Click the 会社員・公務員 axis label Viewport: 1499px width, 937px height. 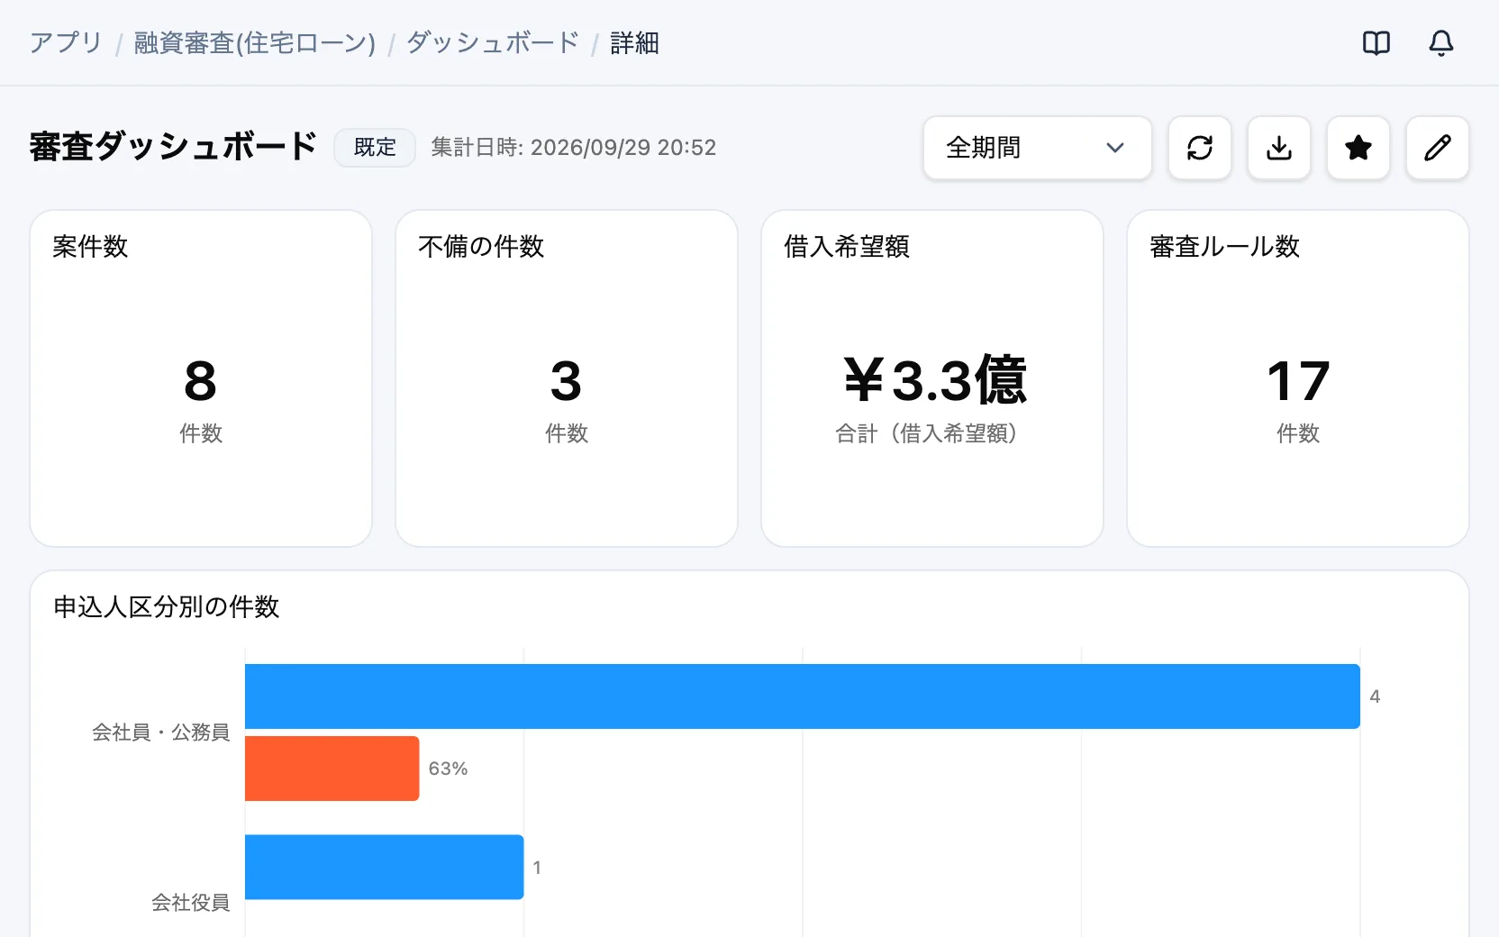pyautogui.click(x=160, y=732)
